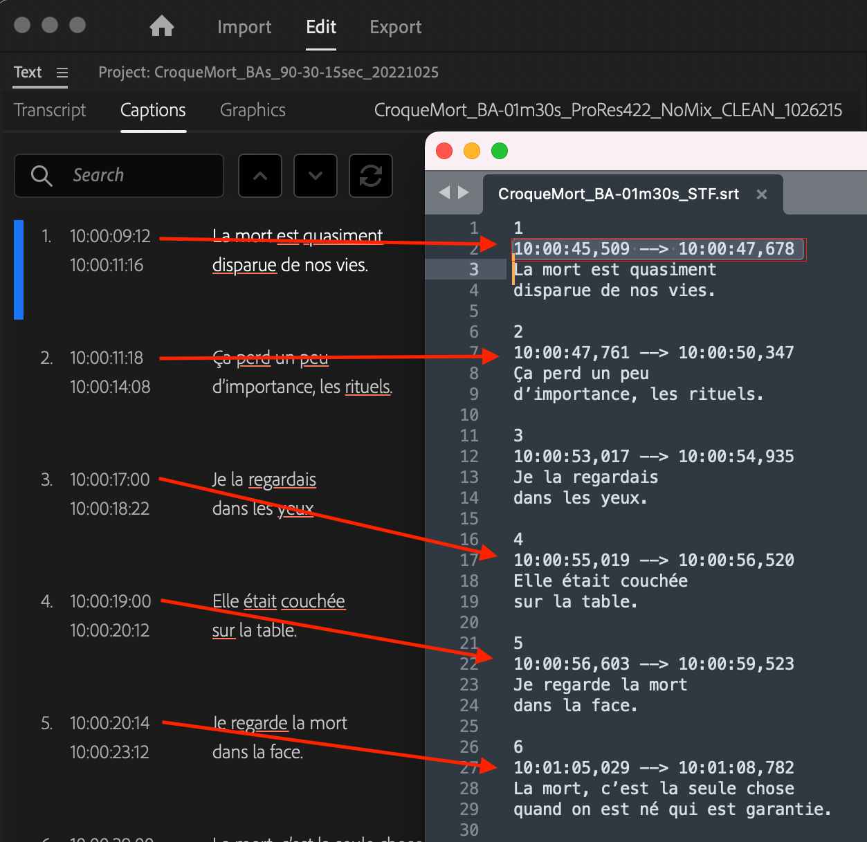Close the CroqueMort_BA-01m30s_STF.srt file tab
This screenshot has width=867, height=842.
[x=761, y=194]
